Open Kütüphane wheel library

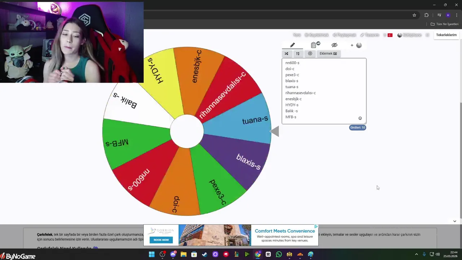point(409,35)
